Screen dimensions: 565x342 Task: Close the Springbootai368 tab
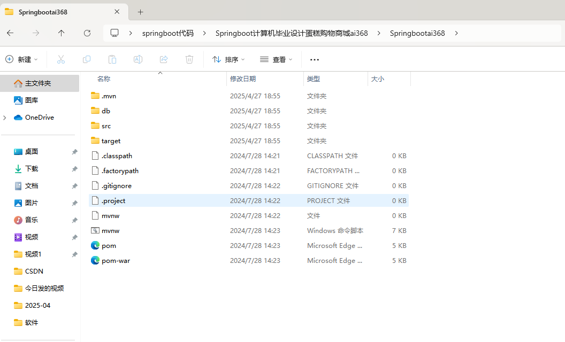tap(117, 12)
